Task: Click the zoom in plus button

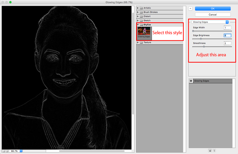Action: click(x=7, y=151)
